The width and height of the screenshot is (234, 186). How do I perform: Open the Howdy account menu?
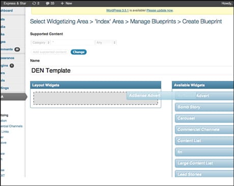(226, 3)
